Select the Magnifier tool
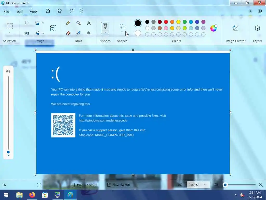 pyautogui.click(x=89, y=33)
